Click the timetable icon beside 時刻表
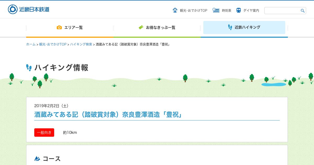The height and width of the screenshot is (165, 314). click(x=216, y=10)
